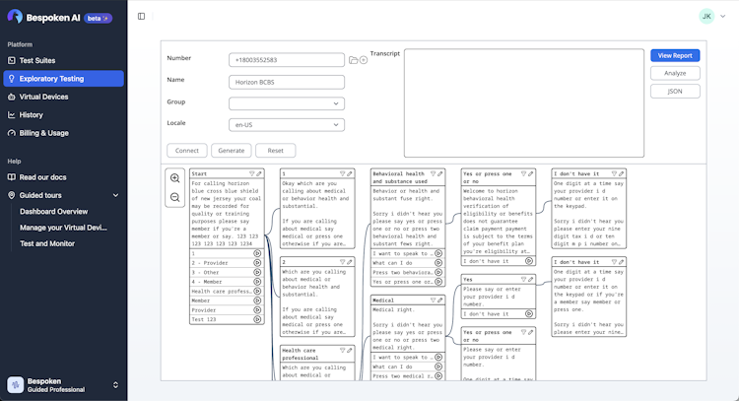739x401 pixels.
Task: Click filter icon on Health care professional node
Action: coord(342,351)
